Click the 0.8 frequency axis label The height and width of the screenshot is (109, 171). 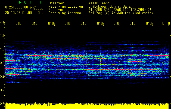point(2,76)
